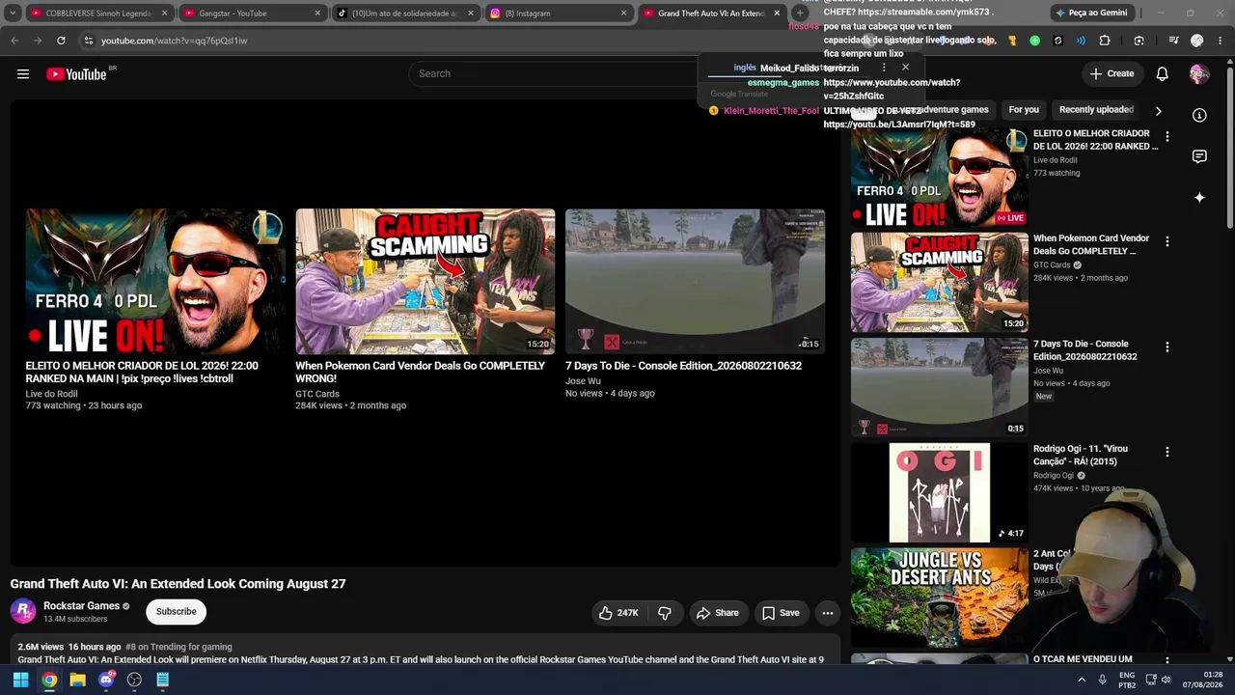Screen dimensions: 1235x695
Task: Show next filter chips with the right chevron
Action: point(1158,111)
